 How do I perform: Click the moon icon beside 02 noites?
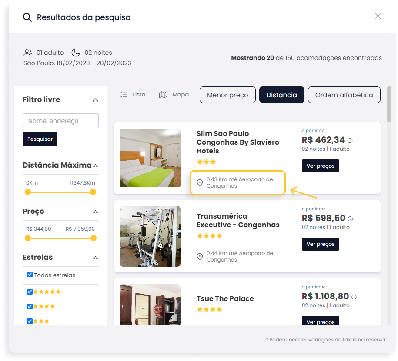point(75,53)
